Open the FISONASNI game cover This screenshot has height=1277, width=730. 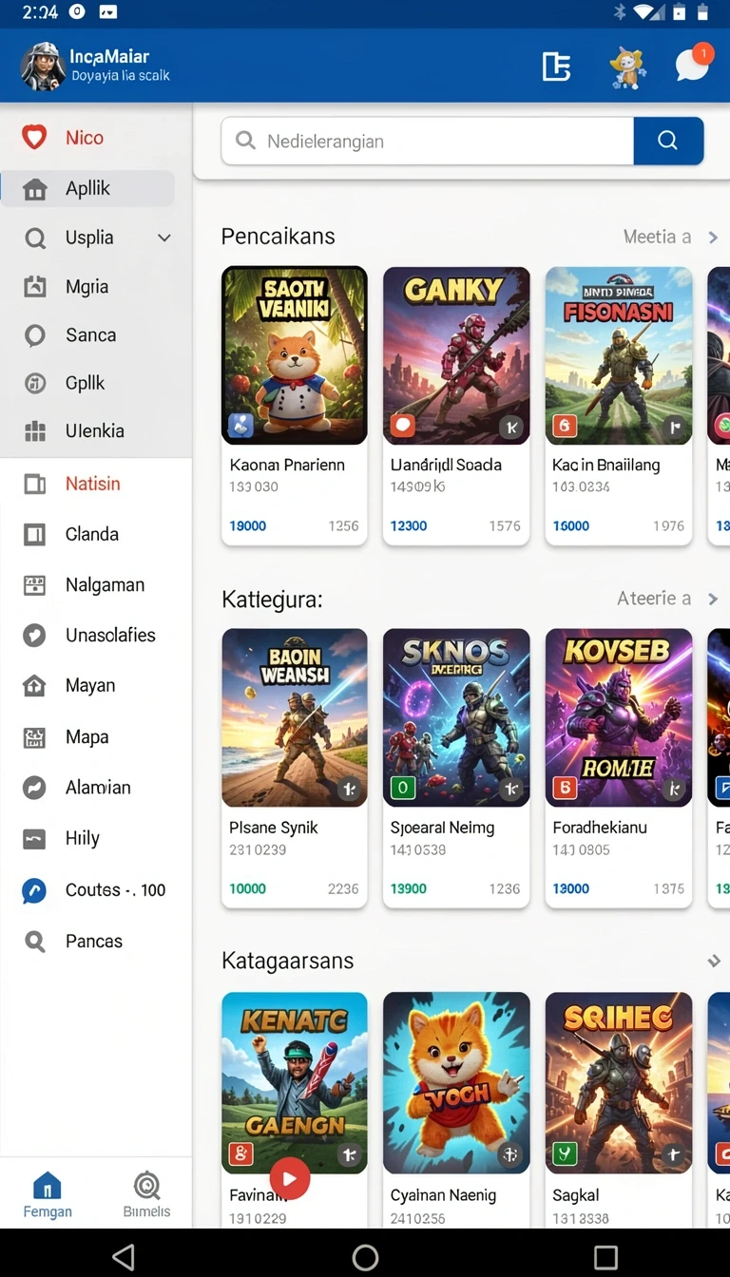[619, 355]
